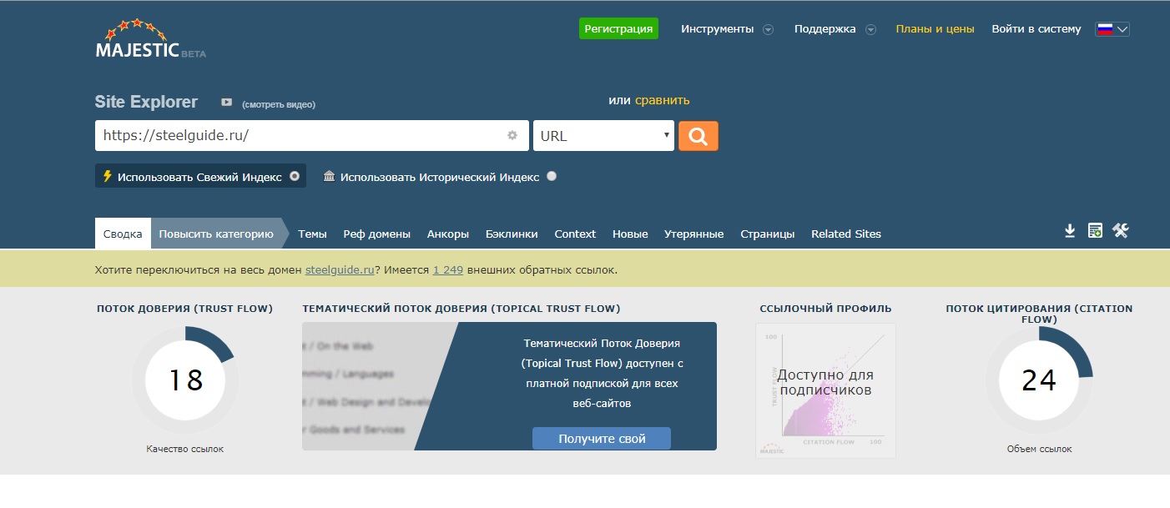The height and width of the screenshot is (508, 1170).
Task: Open the Инструменты menu
Action: tap(717, 29)
